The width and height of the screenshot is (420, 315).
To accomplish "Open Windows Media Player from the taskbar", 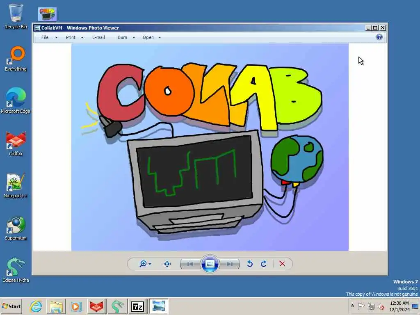I will (x=76, y=306).
